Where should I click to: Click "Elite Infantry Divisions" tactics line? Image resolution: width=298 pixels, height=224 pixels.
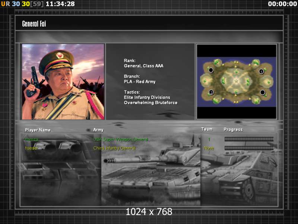point(147,97)
